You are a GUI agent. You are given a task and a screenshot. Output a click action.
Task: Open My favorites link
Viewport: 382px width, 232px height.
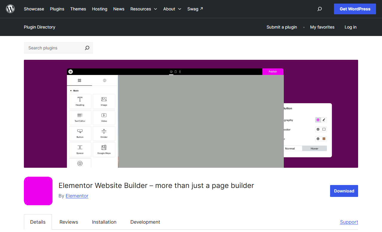click(x=322, y=27)
